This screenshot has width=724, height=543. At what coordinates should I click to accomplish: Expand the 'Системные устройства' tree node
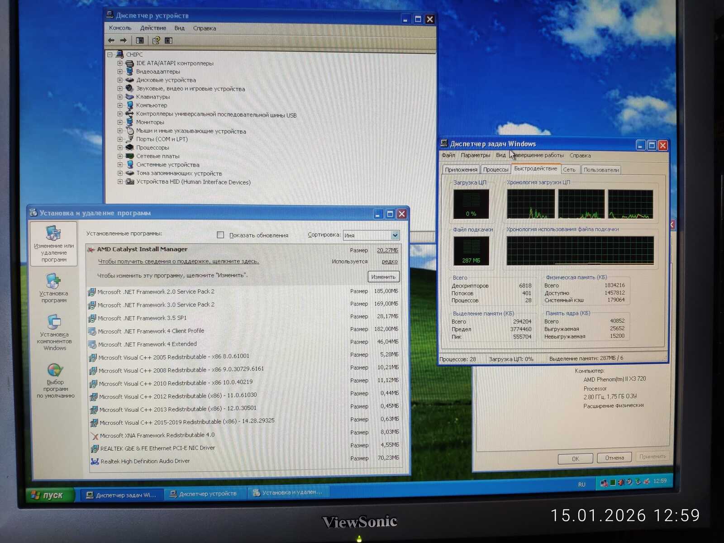coord(120,165)
